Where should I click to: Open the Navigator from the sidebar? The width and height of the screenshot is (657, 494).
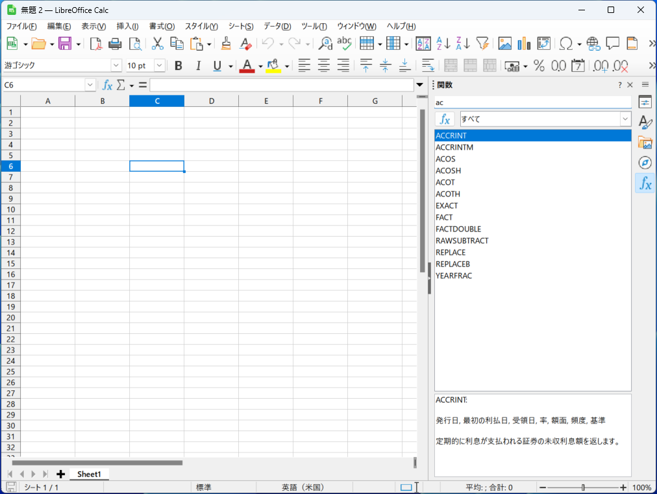[x=645, y=163]
